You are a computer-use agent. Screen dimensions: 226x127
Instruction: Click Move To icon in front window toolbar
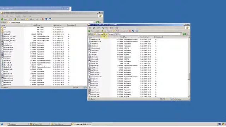point(124,31)
